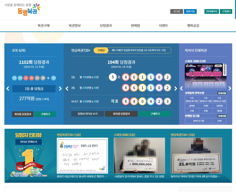Click the 스피또1000 [1등] caption
The image size is (236, 192).
pos(124,135)
